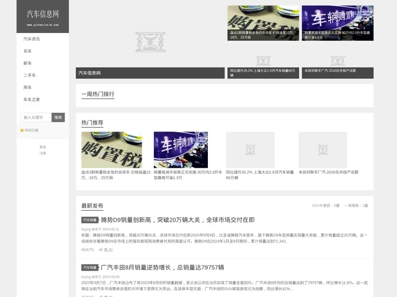Open 热门推荐 thumbnail showing 购置税 paper
Screen dimensions: 397x297
click(111, 150)
